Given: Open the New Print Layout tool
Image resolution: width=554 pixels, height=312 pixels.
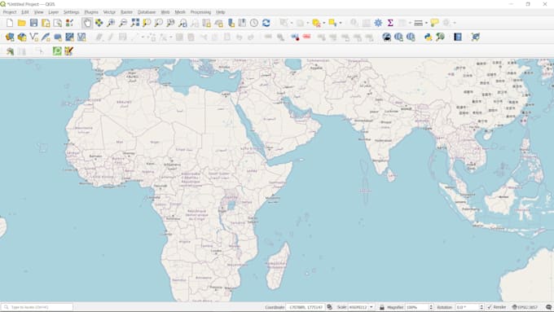Looking at the screenshot, I should (x=46, y=23).
